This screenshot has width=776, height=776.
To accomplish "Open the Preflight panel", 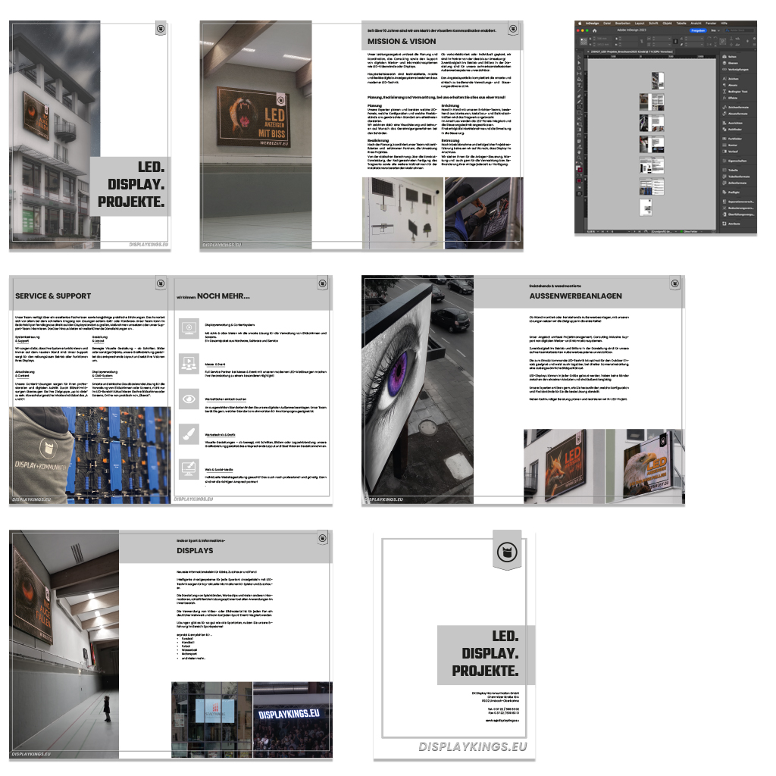I will [x=734, y=192].
